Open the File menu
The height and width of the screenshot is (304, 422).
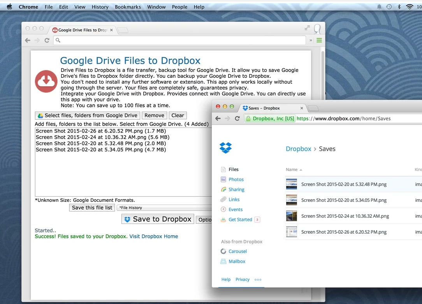click(48, 7)
